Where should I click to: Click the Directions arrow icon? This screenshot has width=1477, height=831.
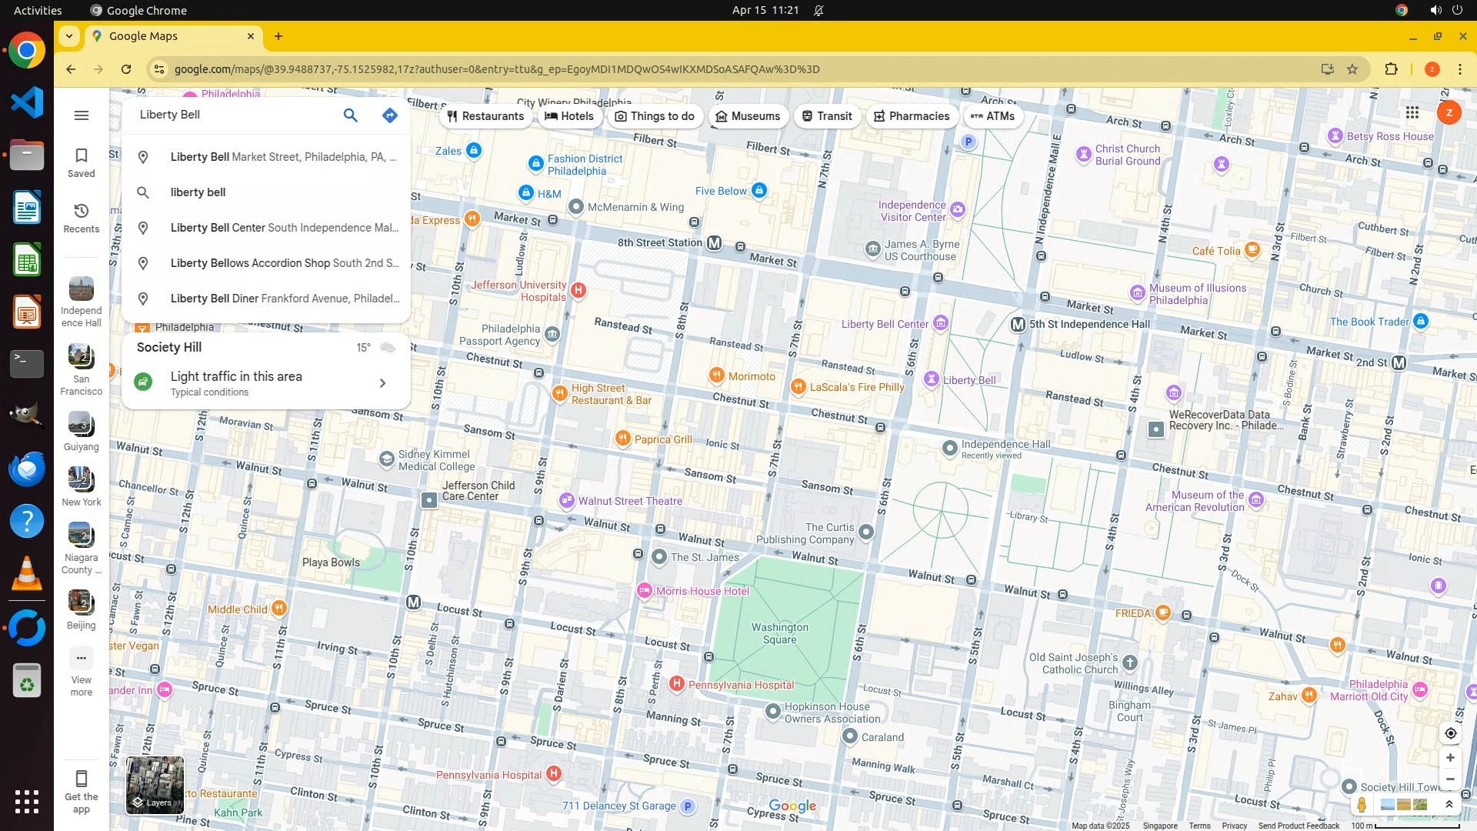[x=390, y=115]
